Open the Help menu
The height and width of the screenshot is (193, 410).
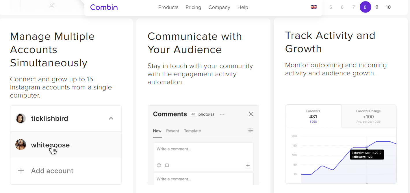click(243, 7)
